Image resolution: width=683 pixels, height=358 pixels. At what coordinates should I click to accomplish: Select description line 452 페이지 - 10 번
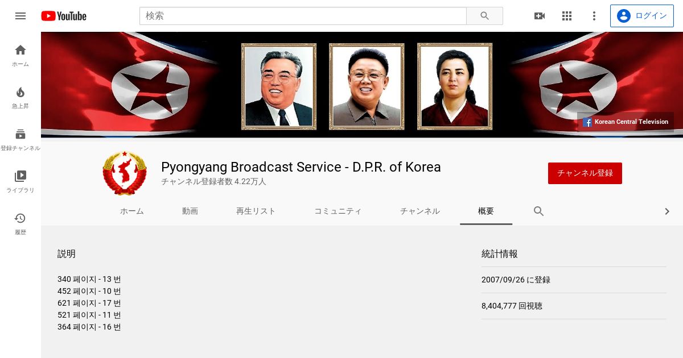(x=89, y=292)
